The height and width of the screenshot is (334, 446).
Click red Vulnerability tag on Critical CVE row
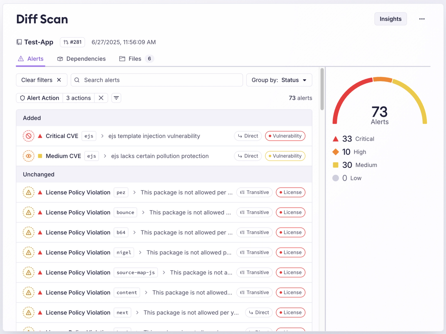[285, 136]
